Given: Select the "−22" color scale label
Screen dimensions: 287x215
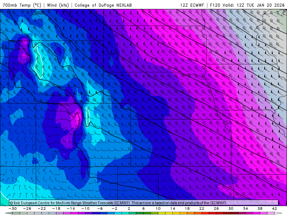Looking at the screenshot, I should point(42,209).
